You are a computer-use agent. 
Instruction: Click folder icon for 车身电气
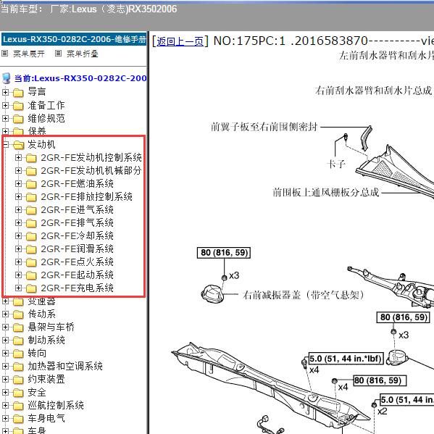pyautogui.click(x=18, y=419)
